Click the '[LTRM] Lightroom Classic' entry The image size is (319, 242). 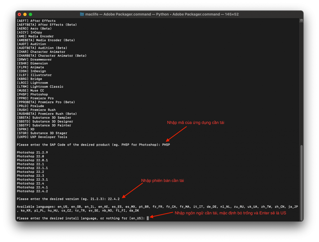tap(40, 87)
